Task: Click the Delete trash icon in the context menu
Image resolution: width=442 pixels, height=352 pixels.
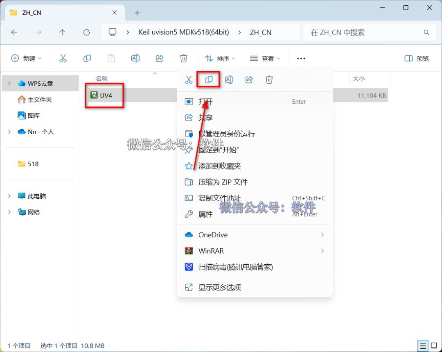Action: coord(269,80)
